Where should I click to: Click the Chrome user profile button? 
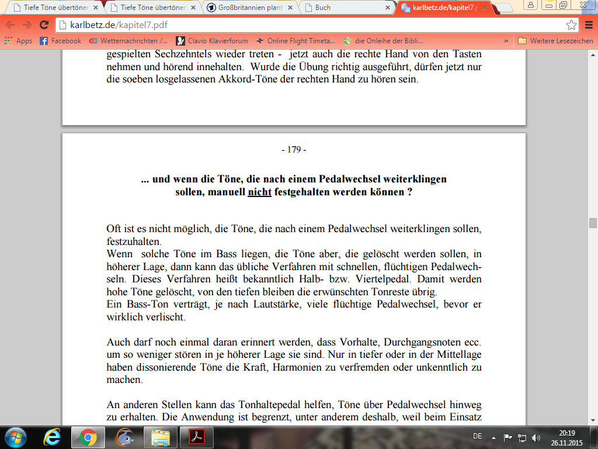(x=530, y=5)
